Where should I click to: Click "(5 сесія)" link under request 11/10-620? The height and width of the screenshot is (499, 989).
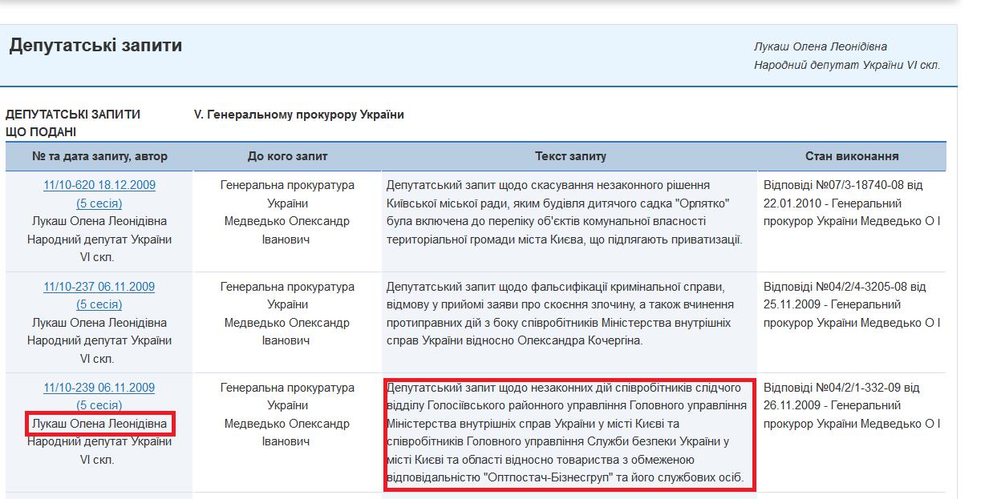[99, 203]
